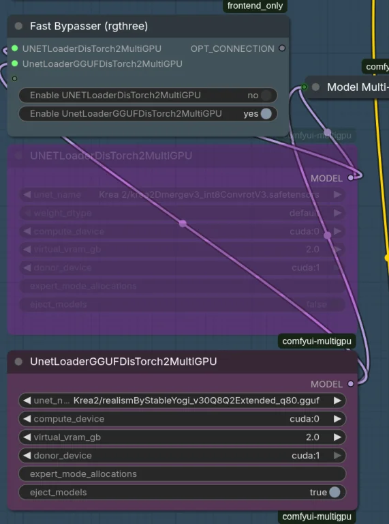Toggle Enable UNETLoaderDisTorch2MultiGPU switch

[266, 96]
